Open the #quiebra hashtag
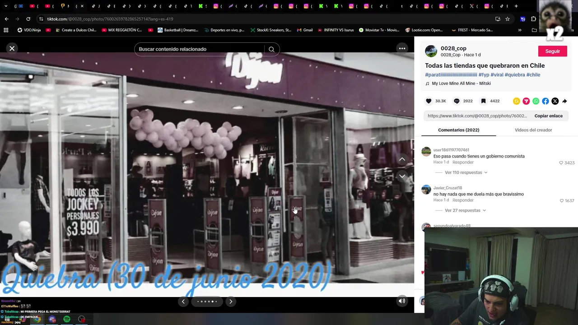 (515, 75)
